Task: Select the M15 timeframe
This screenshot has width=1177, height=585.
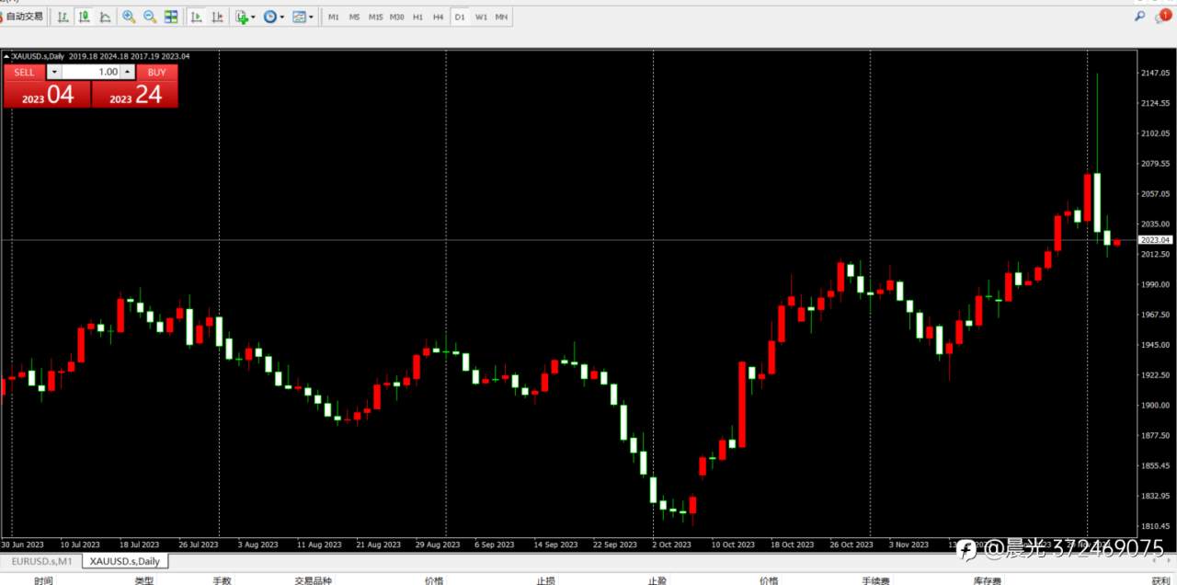Action: tap(375, 17)
